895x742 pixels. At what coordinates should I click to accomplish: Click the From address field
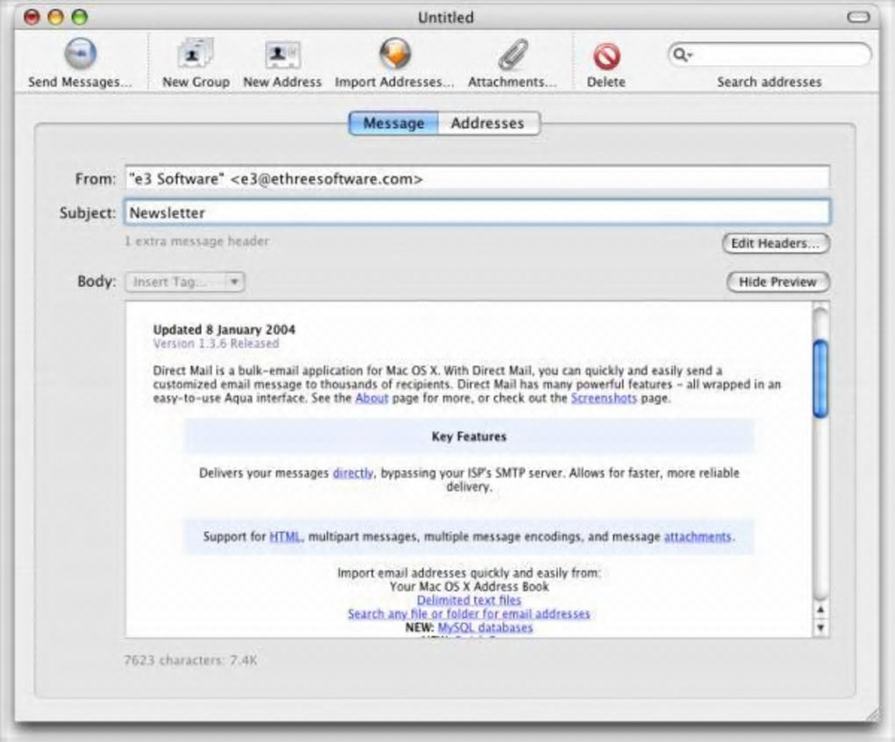[x=477, y=179]
